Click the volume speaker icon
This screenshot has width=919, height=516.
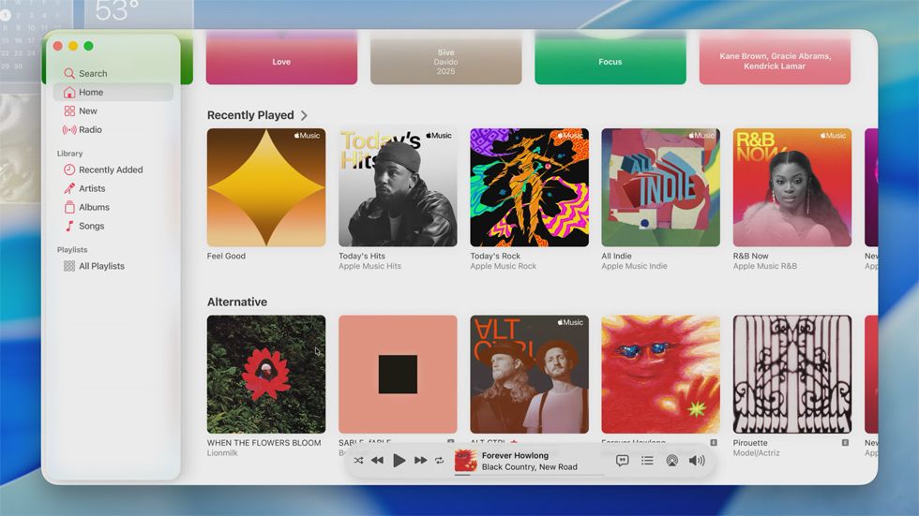[696, 461]
